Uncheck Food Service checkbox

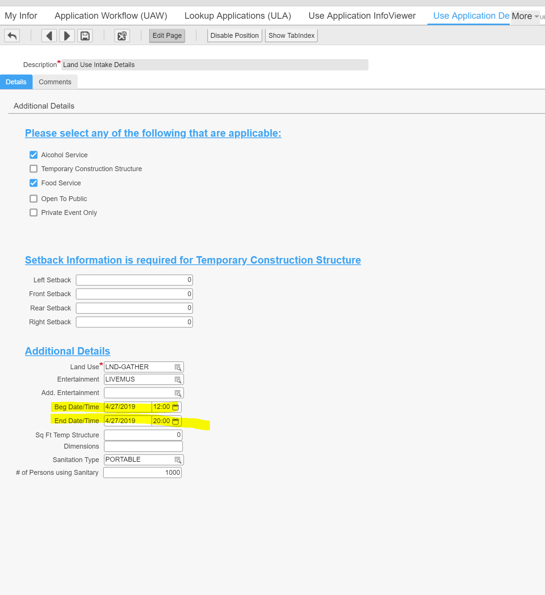34,183
